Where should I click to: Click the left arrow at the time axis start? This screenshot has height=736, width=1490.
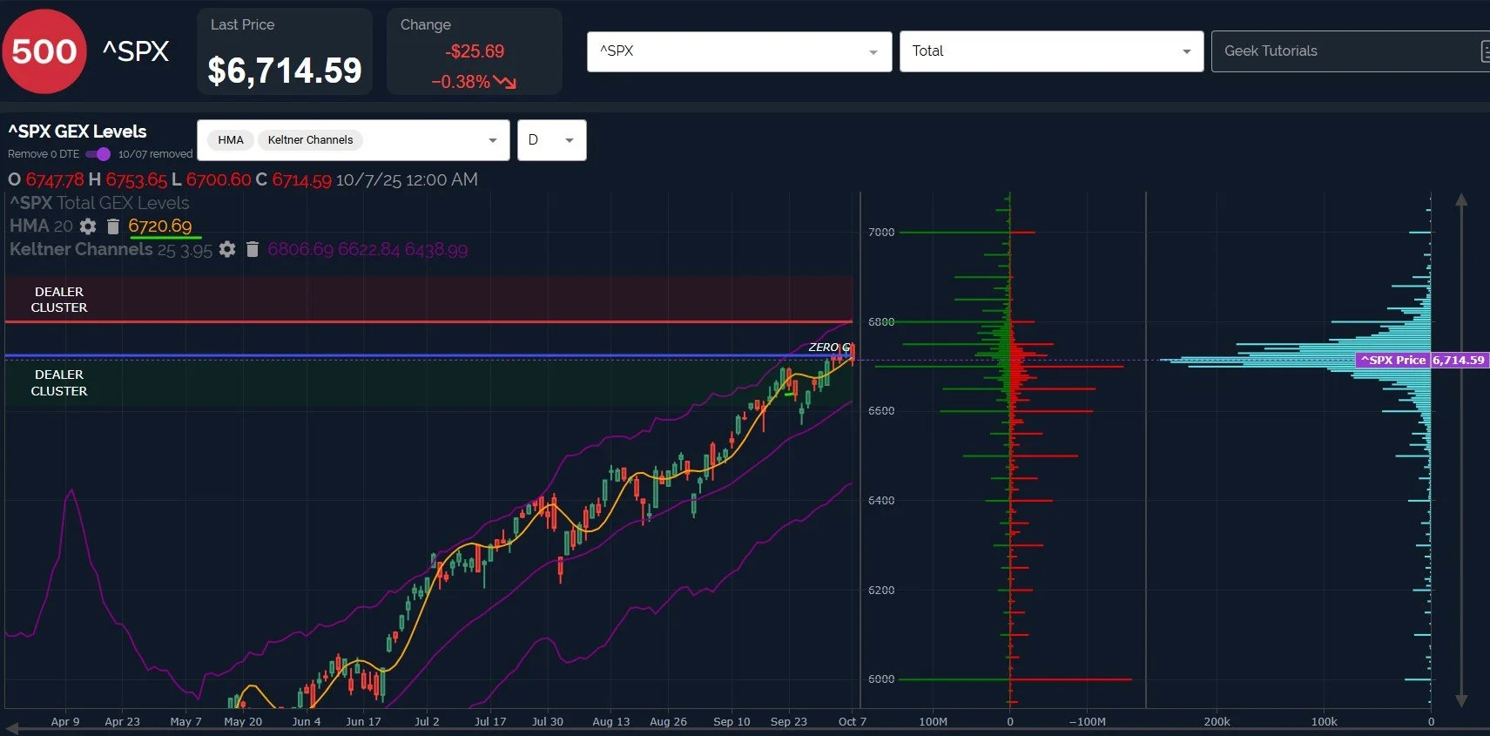[x=12, y=728]
